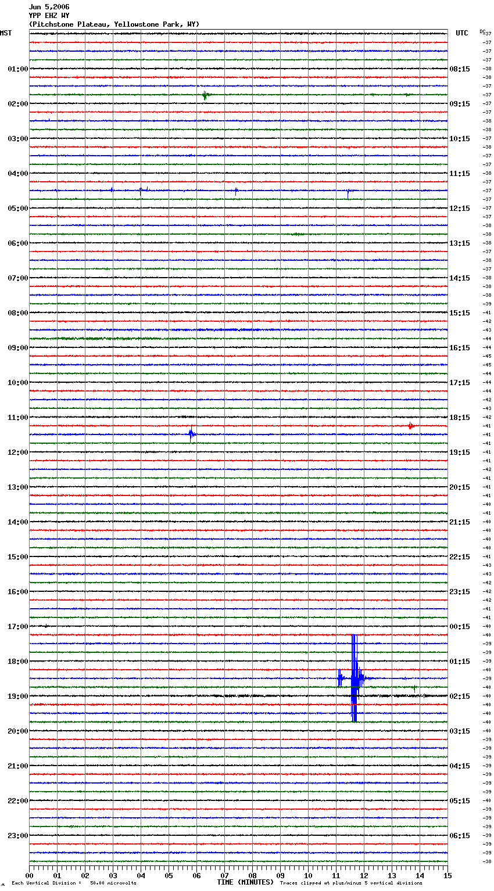Click the green event burst before 02:00
Screen dimensions: 494x891
pyautogui.click(x=206, y=95)
